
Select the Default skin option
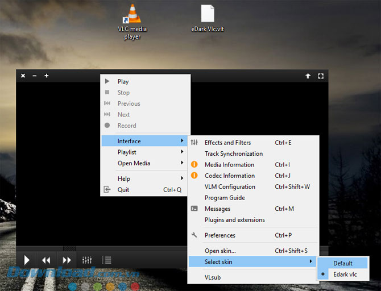point(343,263)
